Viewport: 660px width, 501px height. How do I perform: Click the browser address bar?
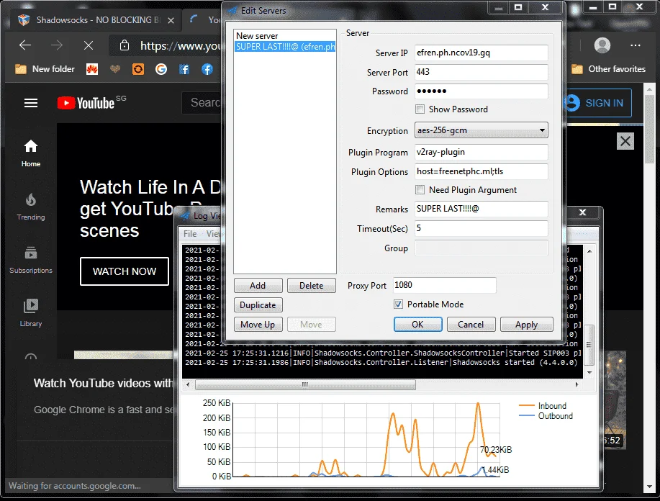[166, 45]
